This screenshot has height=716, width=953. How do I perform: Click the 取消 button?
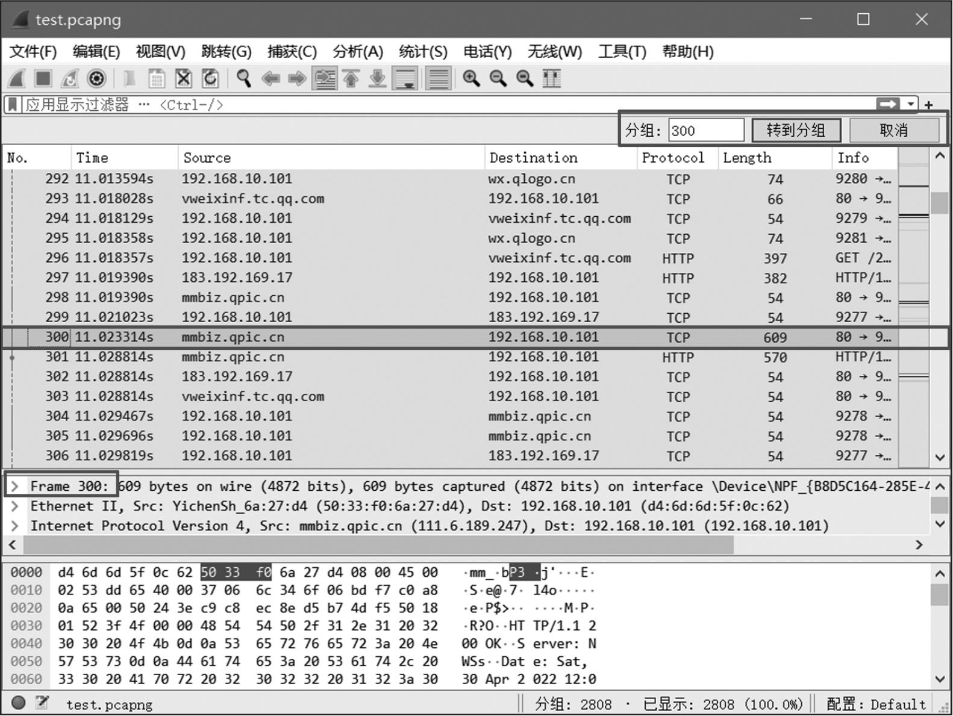pyautogui.click(x=893, y=130)
